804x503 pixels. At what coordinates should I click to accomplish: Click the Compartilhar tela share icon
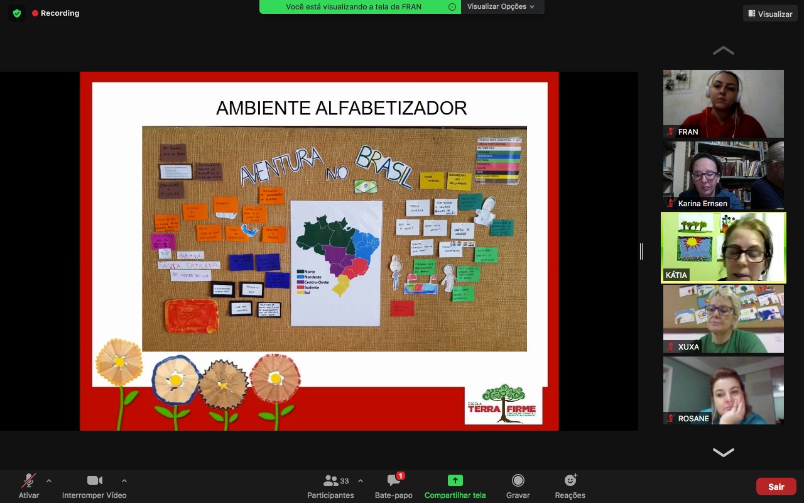[455, 481]
